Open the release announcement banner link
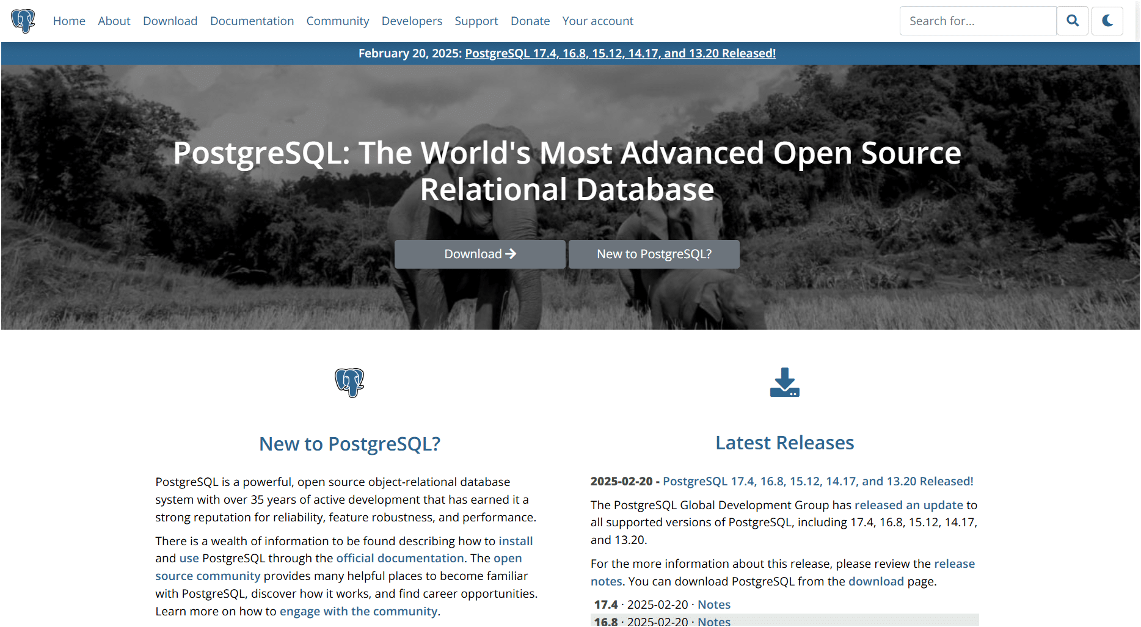The height and width of the screenshot is (627, 1141). click(x=620, y=53)
